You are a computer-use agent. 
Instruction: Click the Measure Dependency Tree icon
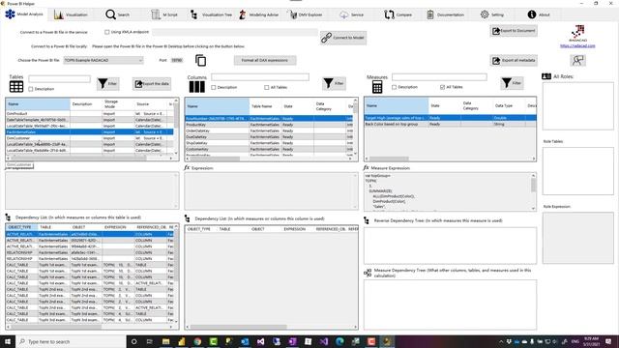pos(368,273)
